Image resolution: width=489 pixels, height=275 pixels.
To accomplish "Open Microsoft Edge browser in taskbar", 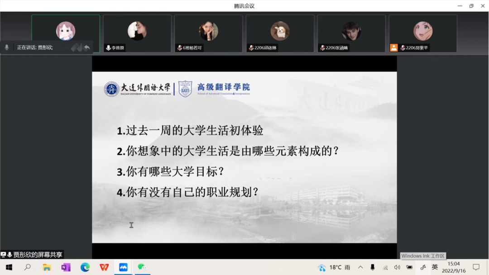I will pos(85,267).
